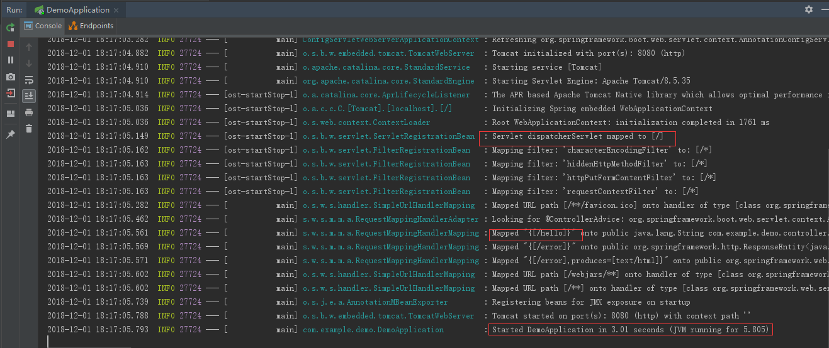Screen dimensions: 829x348
Task: Click the [/error],produces=[text/html] mapping line
Action: click(x=660, y=261)
